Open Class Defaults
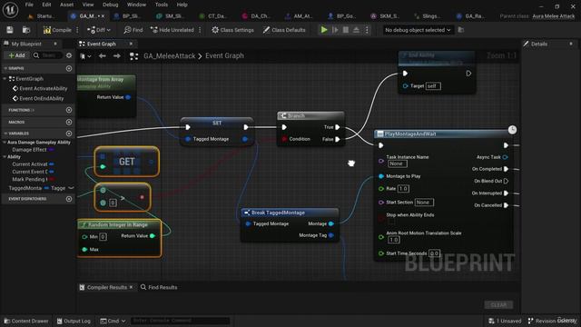 tap(284, 30)
